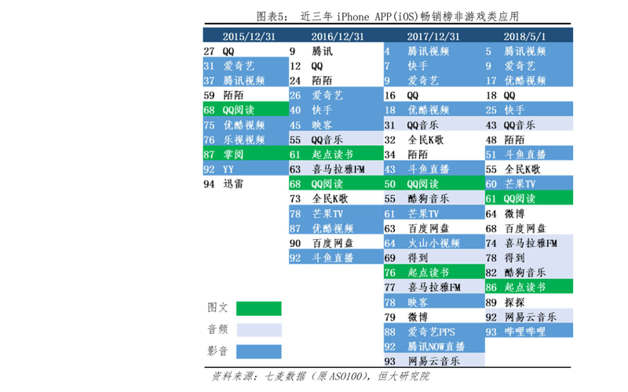
Task: Click the row '16 QQ'
Action: (x=434, y=95)
